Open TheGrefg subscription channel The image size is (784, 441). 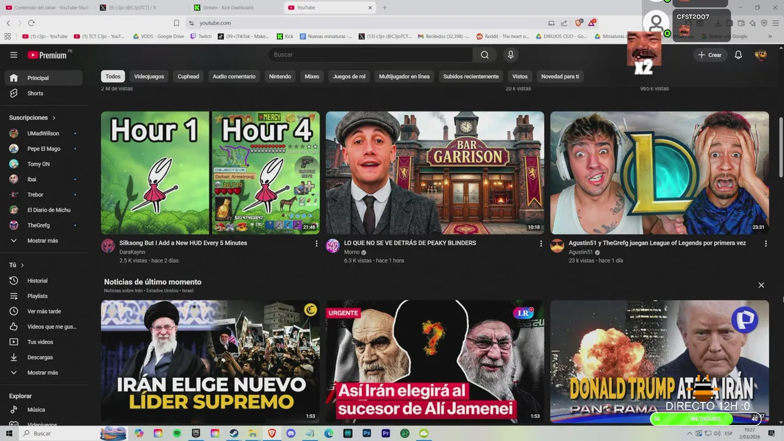pos(43,225)
